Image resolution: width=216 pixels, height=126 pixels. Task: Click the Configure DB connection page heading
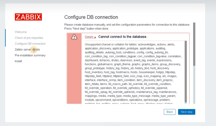[x=91, y=17]
